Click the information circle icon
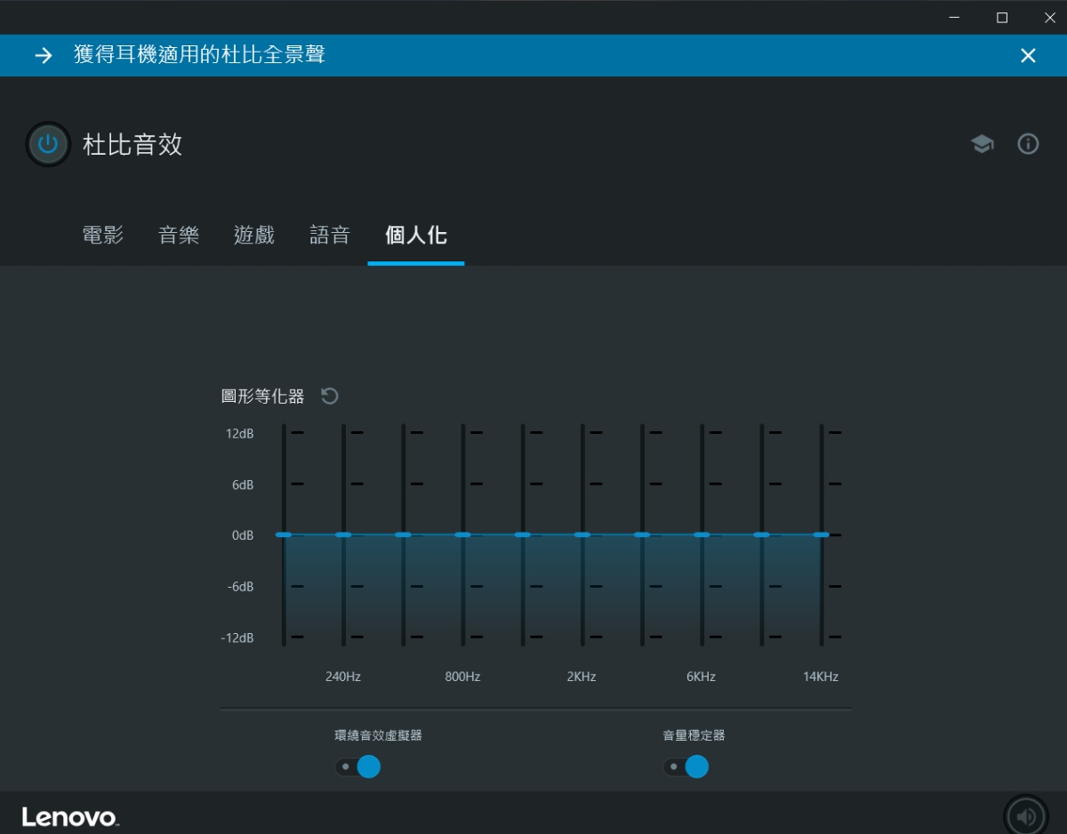The image size is (1067, 834). pos(1028,144)
